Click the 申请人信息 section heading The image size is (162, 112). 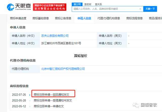18,27
